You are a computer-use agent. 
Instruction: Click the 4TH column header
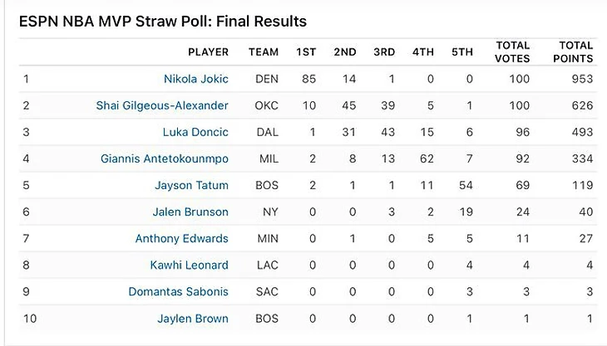tap(423, 51)
